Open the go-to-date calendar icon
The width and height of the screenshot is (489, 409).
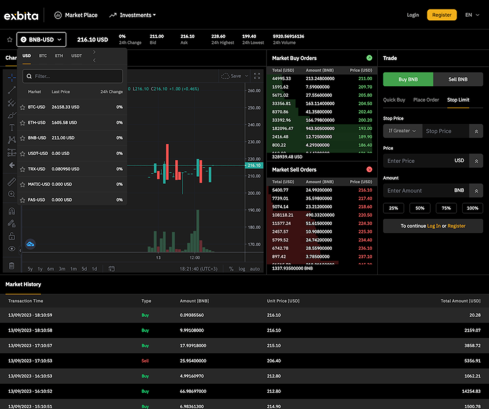111,269
